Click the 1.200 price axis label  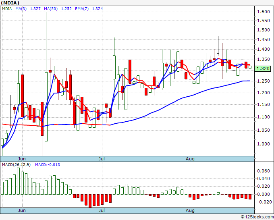(x=264, y=93)
